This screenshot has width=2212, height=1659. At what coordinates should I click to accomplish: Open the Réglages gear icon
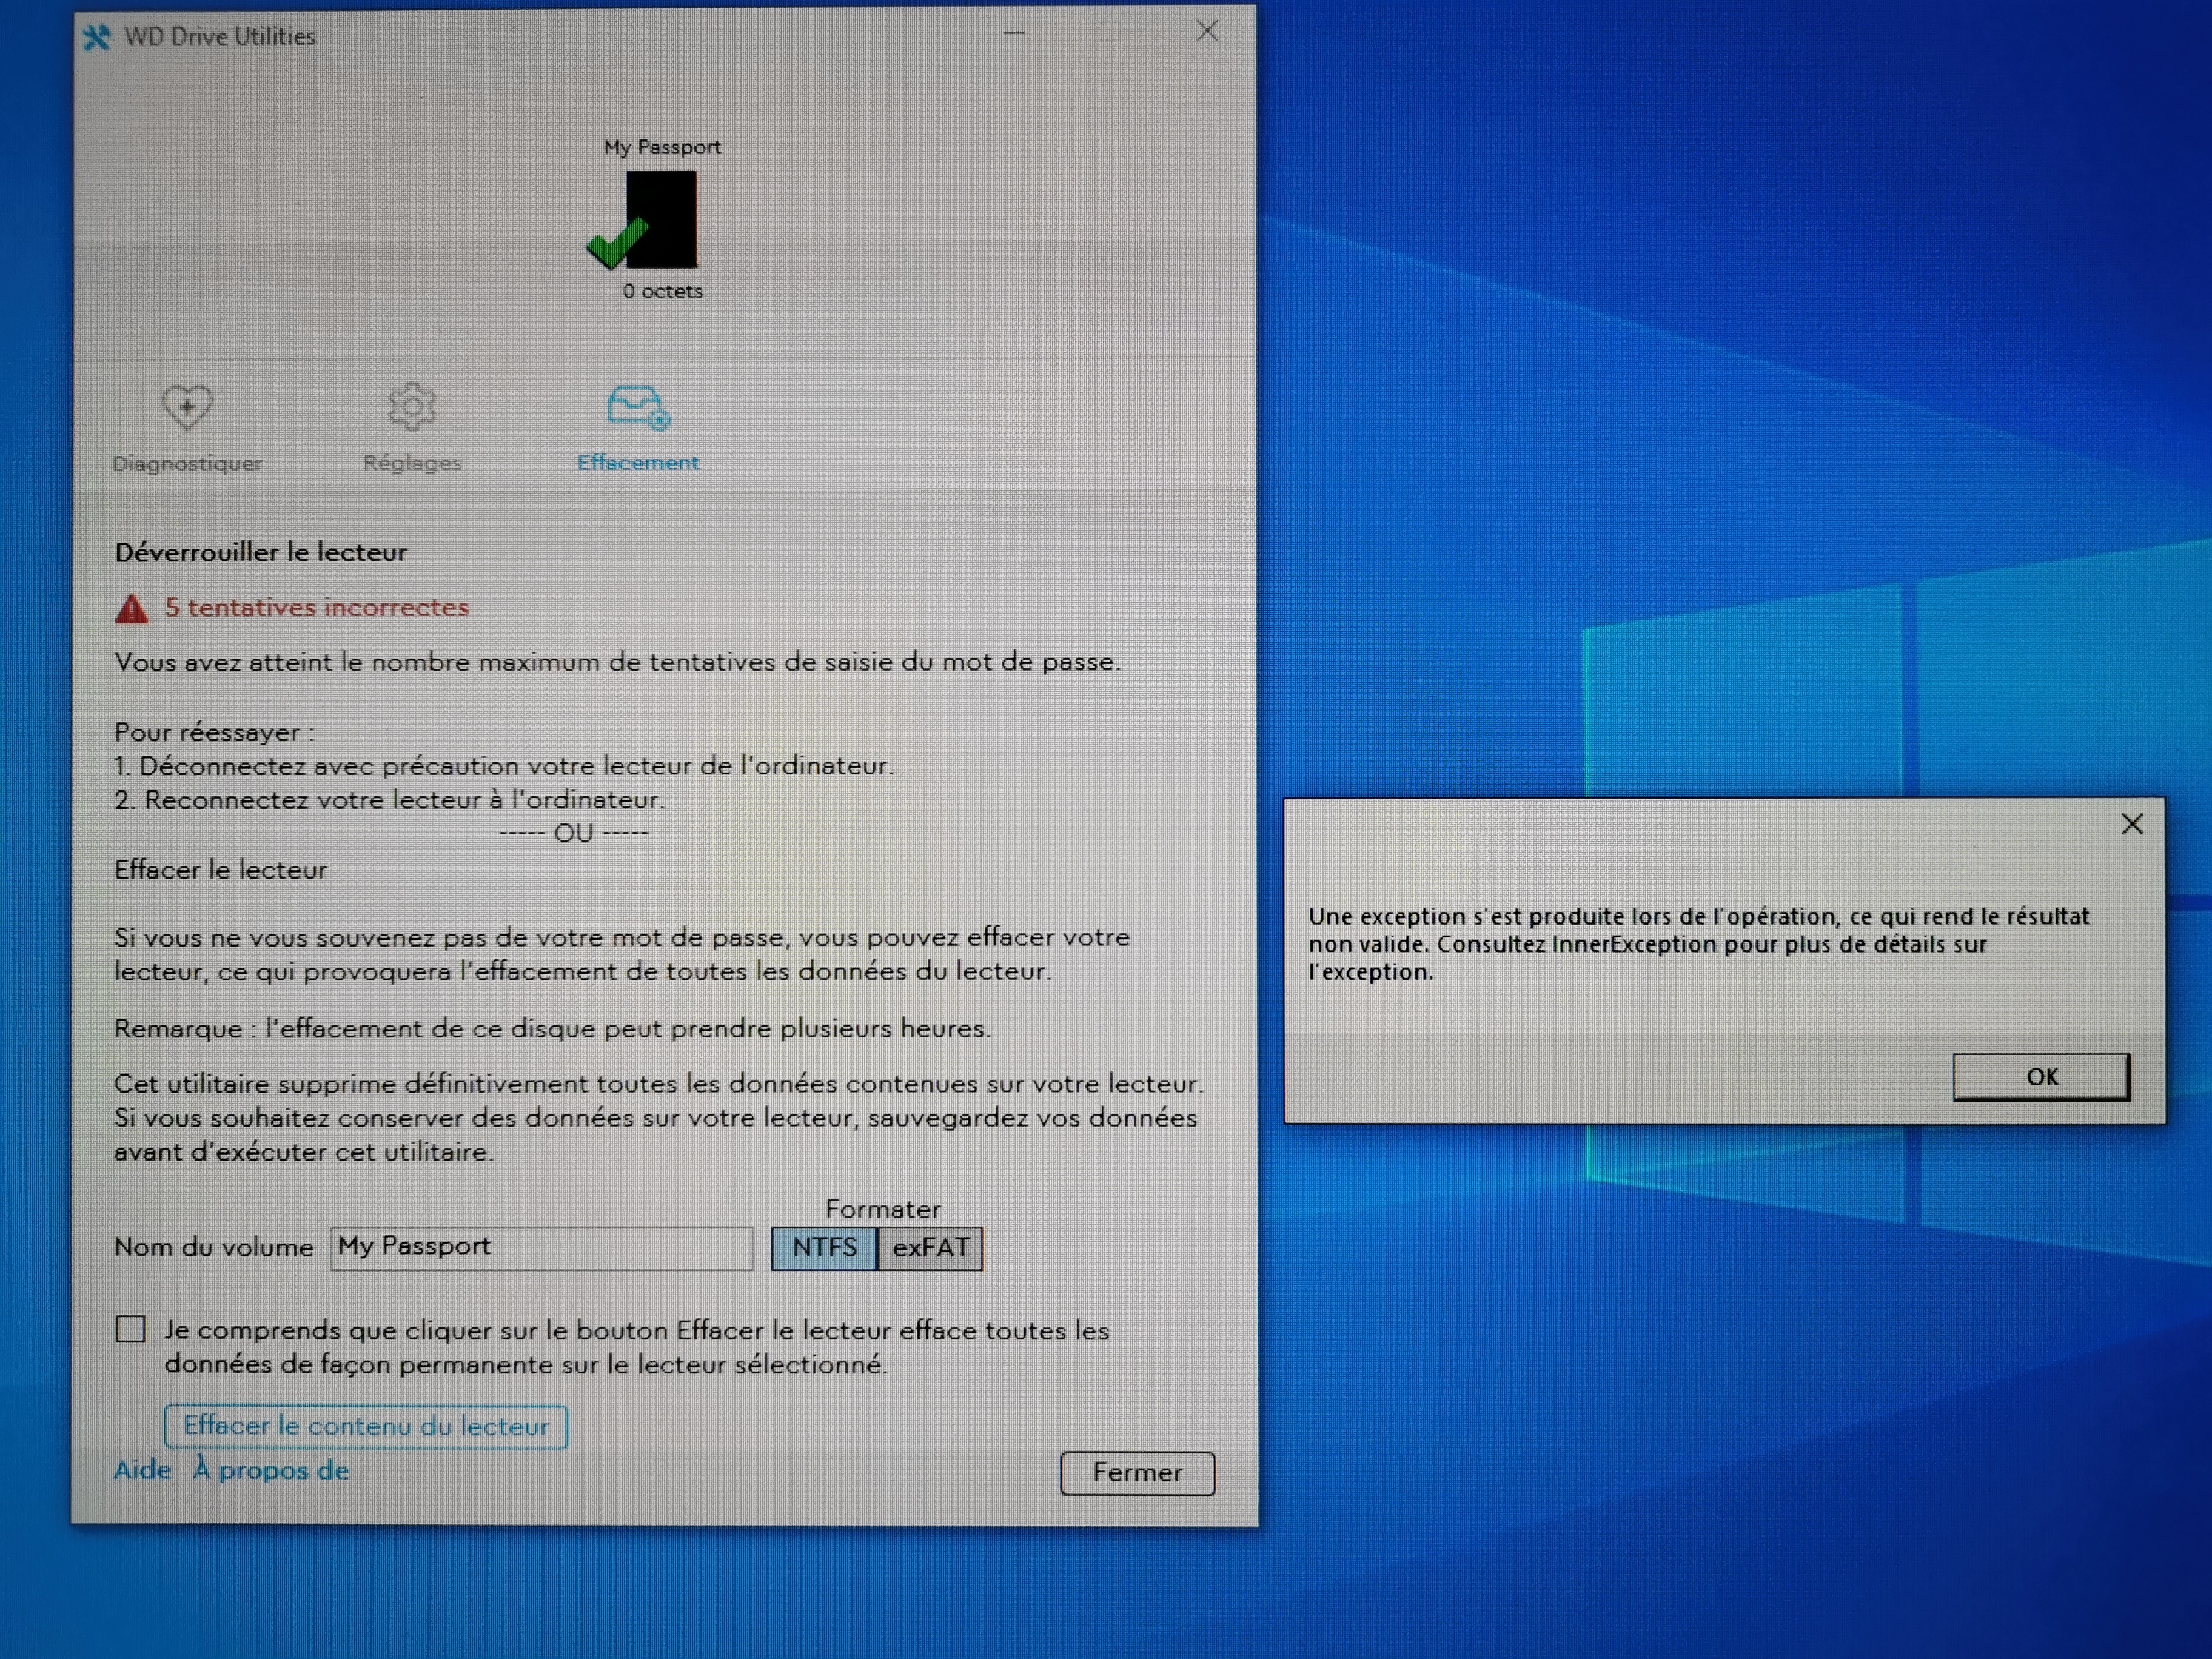point(412,407)
